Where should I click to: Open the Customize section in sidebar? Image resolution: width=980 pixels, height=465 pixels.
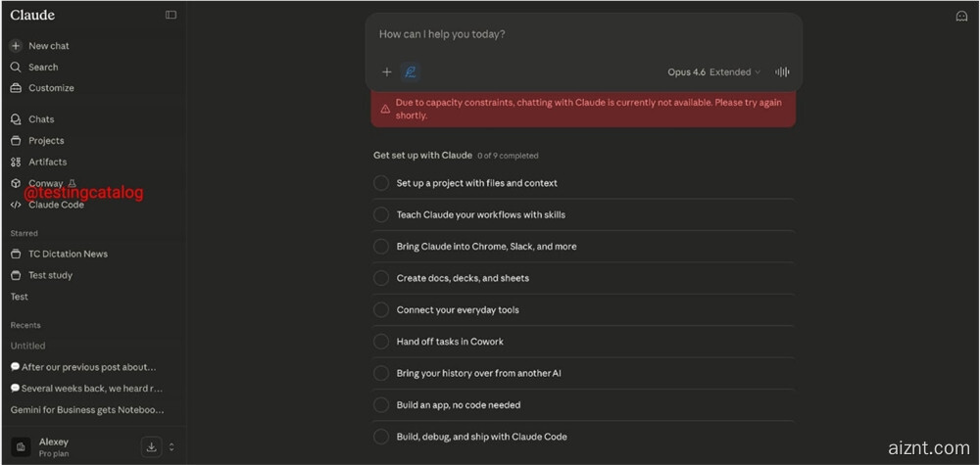point(51,88)
